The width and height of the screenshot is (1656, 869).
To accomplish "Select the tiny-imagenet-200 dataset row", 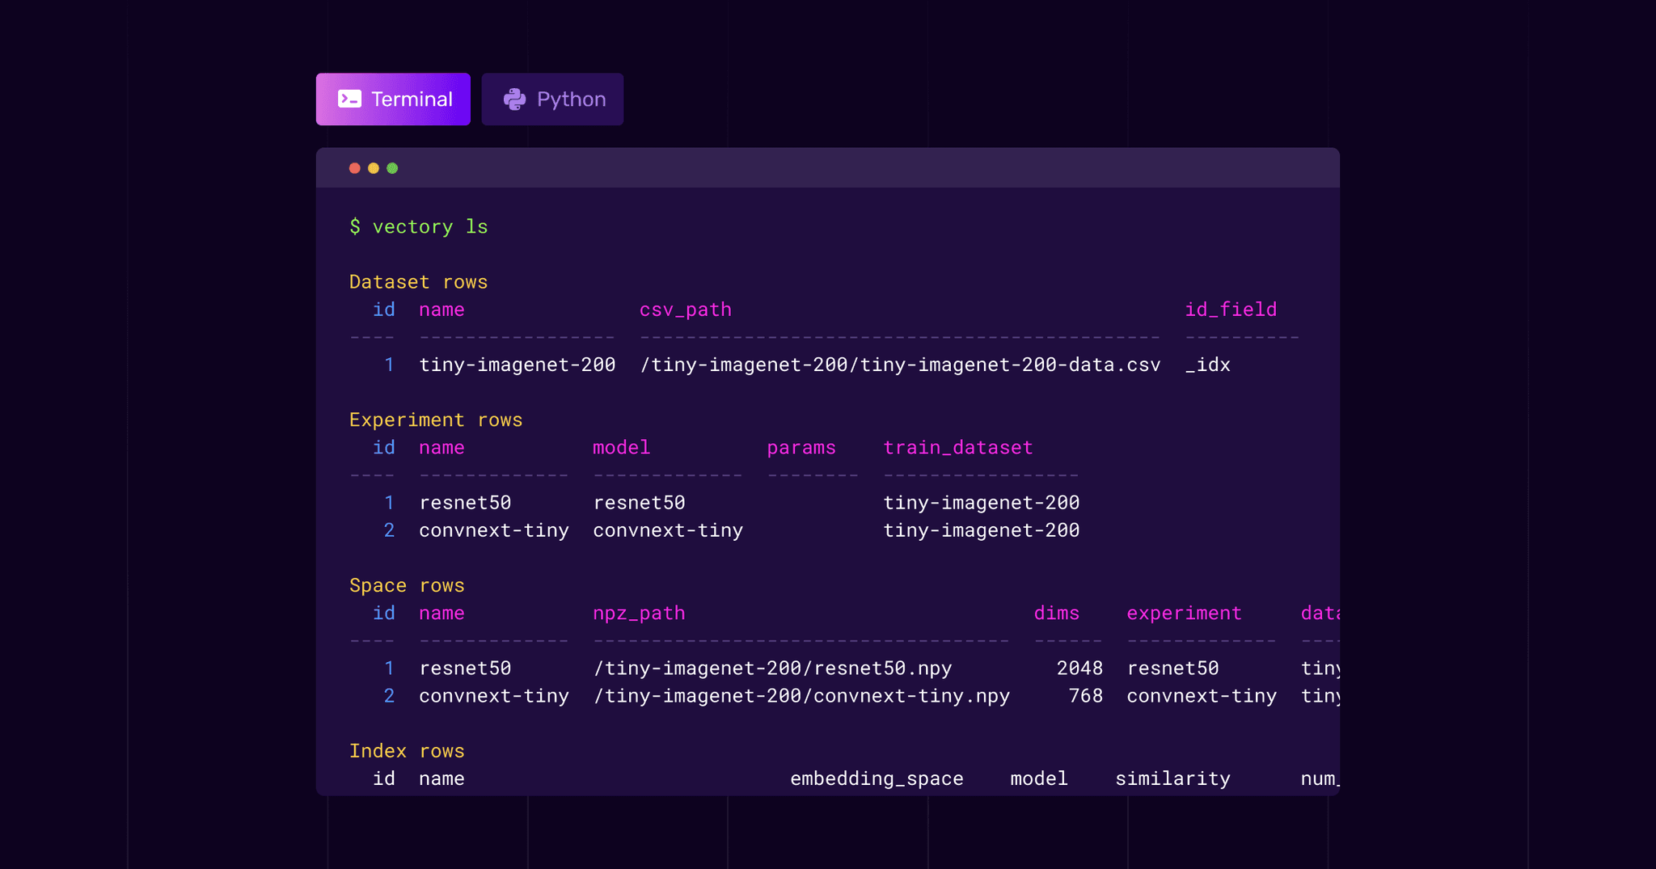I will (x=517, y=365).
